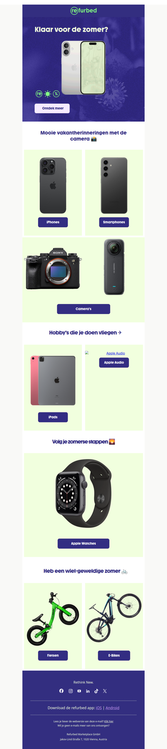Click the Sony camera product image
Viewport: 167px width, 749px height.
[x=53, y=269]
